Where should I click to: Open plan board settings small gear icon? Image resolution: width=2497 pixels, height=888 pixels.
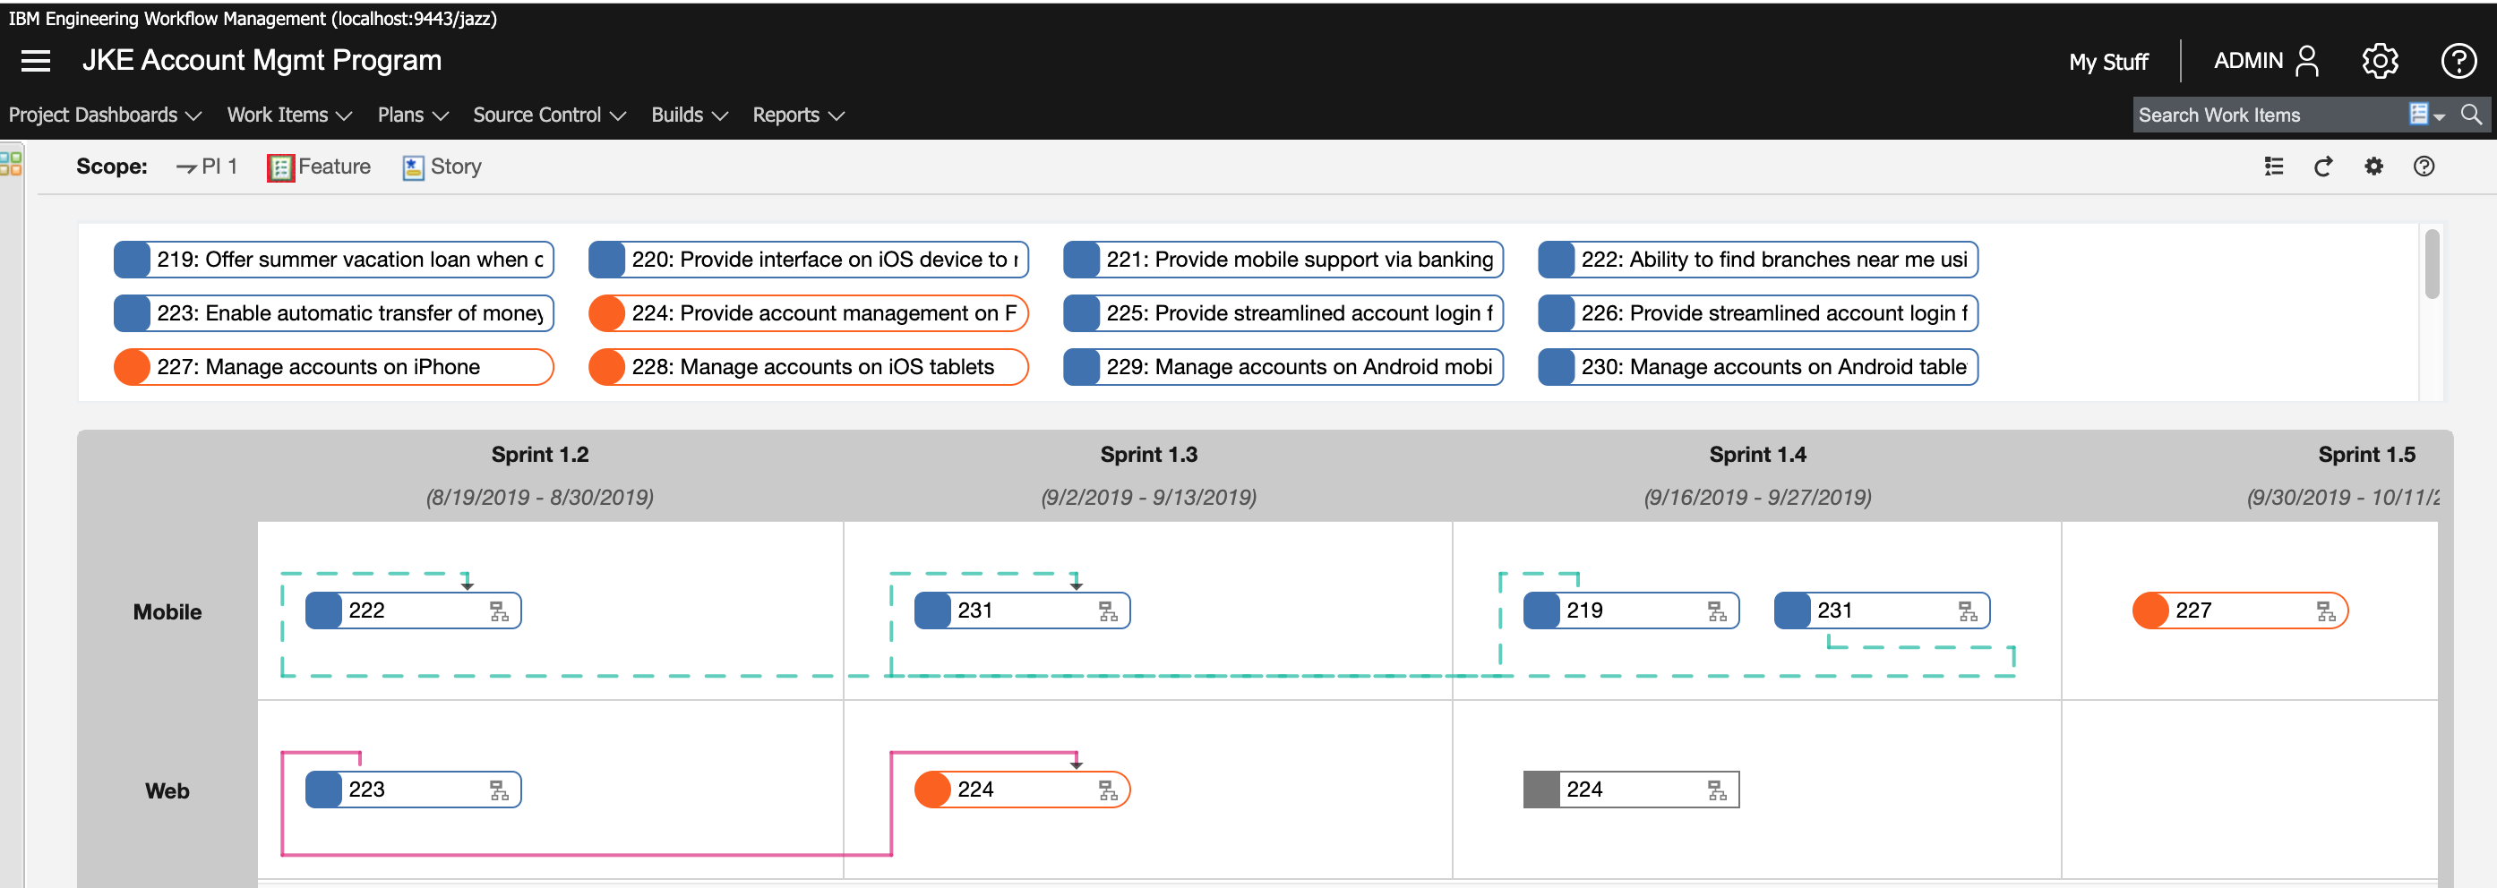point(2373,166)
